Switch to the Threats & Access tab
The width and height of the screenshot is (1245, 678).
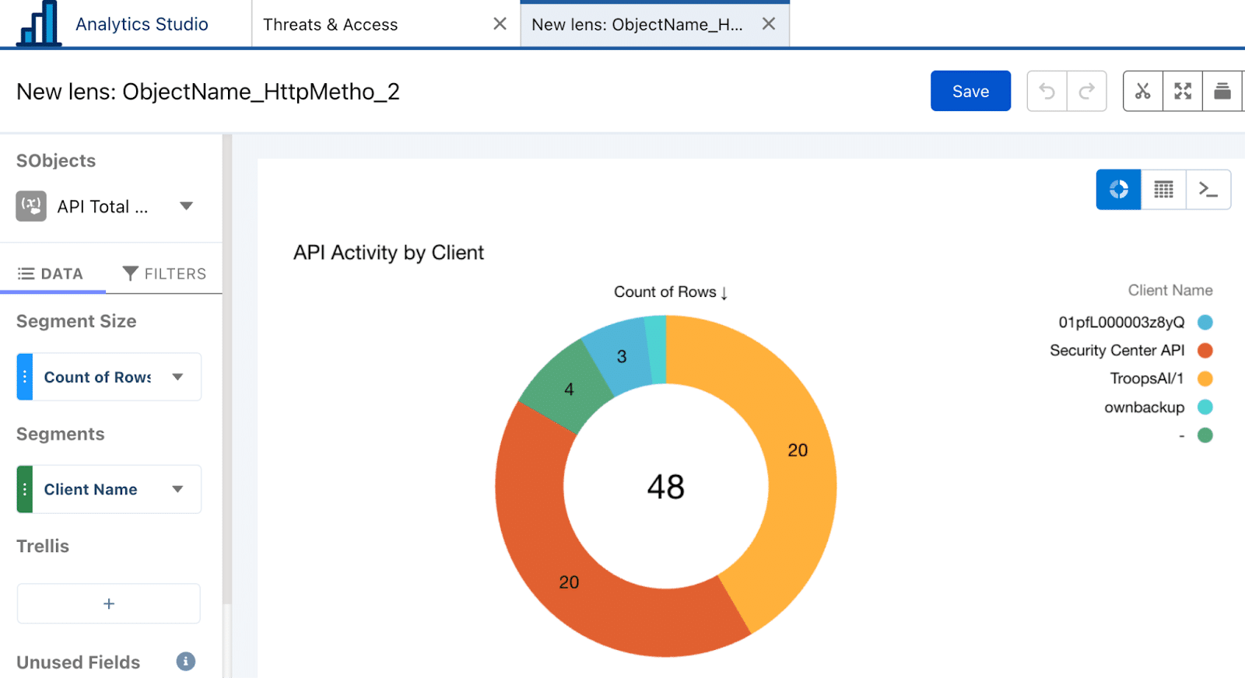coord(331,25)
